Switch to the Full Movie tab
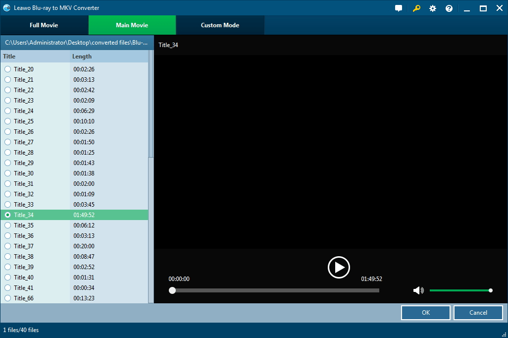Viewport: 508px width, 338px height. point(44,25)
